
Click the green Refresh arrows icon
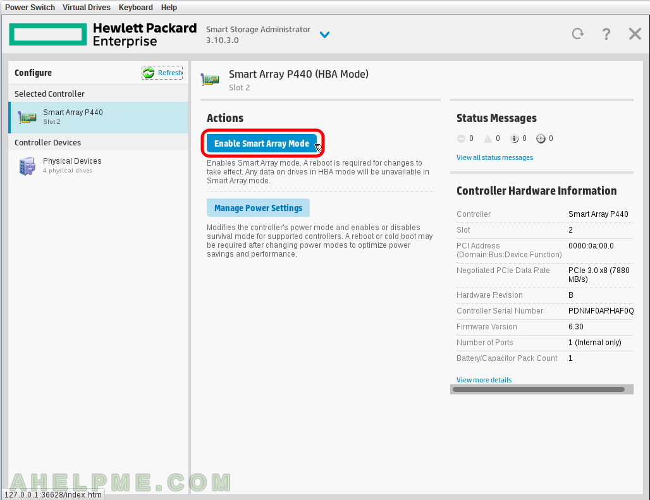(149, 73)
